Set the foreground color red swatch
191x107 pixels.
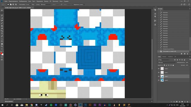coord(1,53)
